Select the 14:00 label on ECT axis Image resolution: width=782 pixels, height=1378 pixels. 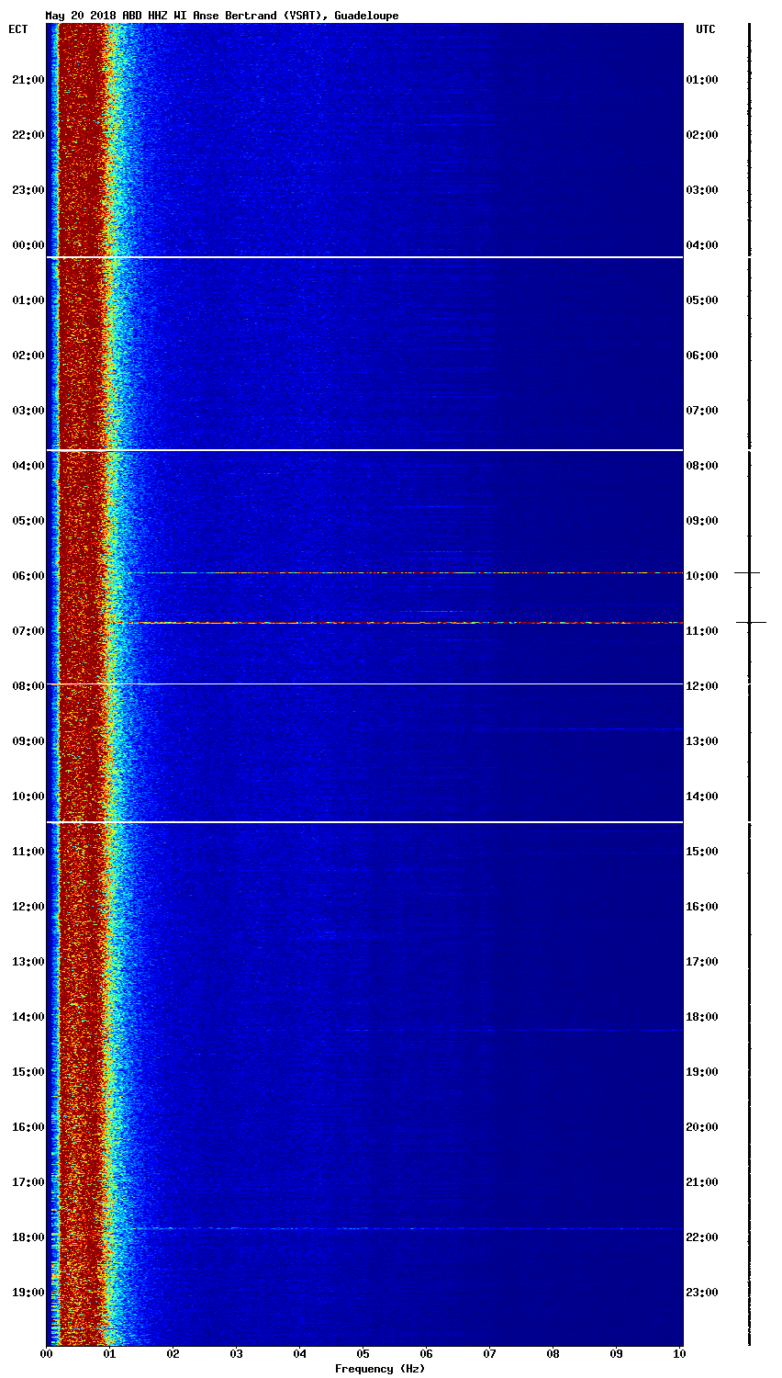click(x=28, y=1017)
